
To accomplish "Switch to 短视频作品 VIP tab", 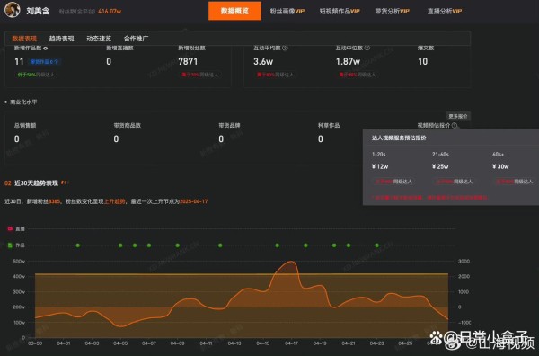I will (x=340, y=11).
